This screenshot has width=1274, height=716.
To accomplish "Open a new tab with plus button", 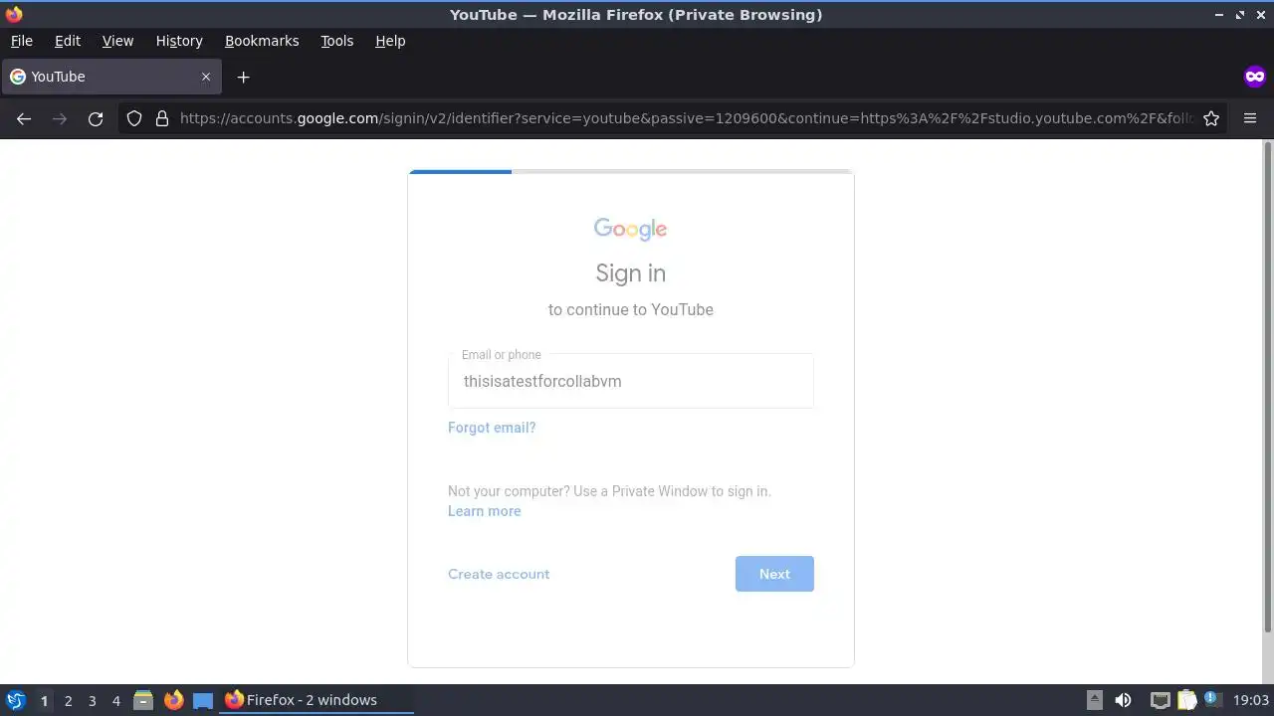I will 243,77.
